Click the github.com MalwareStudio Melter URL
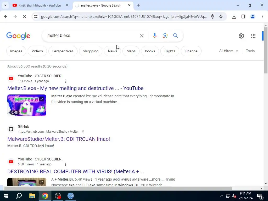The image size is (268, 201). pos(48,132)
